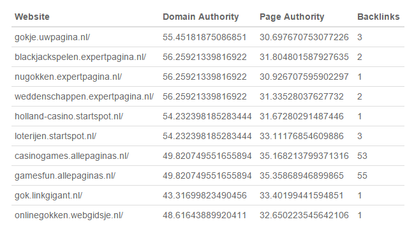This screenshot has width=414, height=231.
Task: Open blackjackspelen.expertpagina.nl/ entry
Action: [x=80, y=57]
